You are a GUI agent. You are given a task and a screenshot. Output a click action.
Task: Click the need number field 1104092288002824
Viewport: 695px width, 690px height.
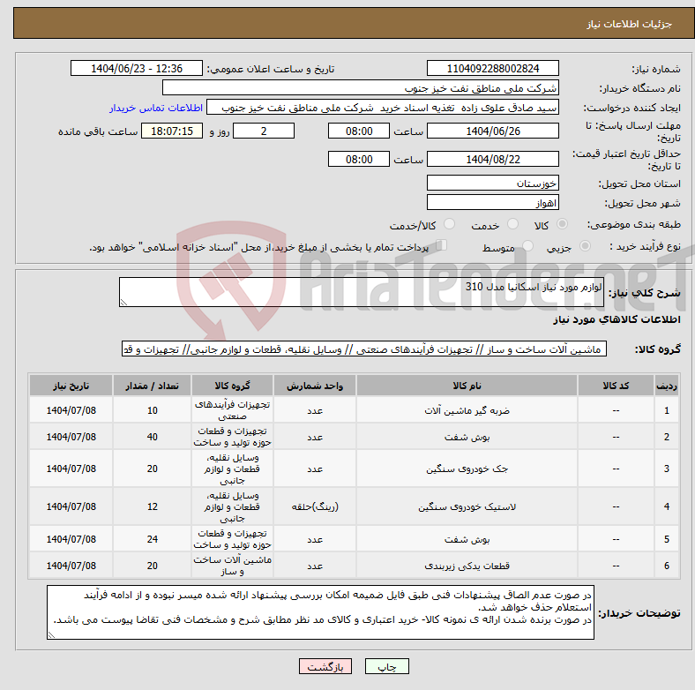click(492, 68)
